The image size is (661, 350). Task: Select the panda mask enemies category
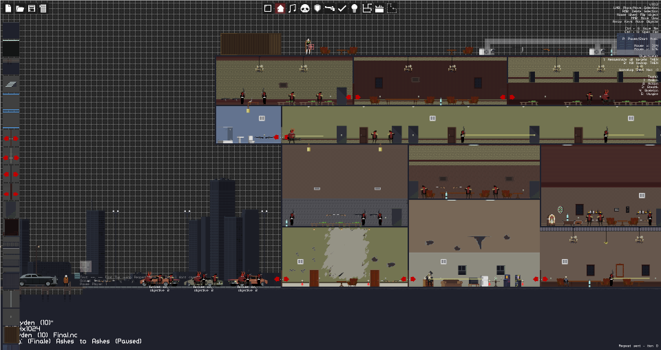(x=305, y=8)
